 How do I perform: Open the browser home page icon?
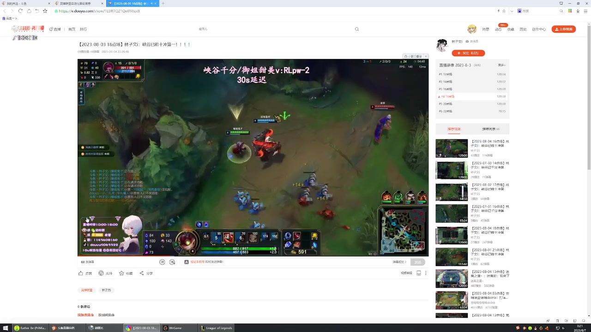[x=29, y=11]
